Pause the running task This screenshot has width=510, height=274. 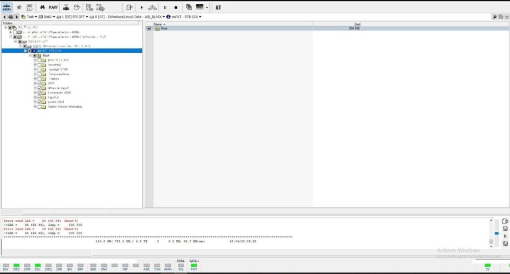pos(165,7)
